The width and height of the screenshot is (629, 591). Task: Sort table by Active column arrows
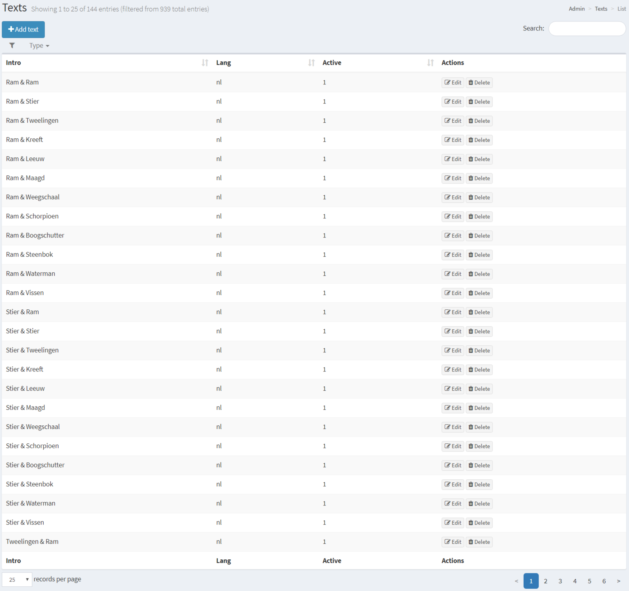[x=430, y=63]
